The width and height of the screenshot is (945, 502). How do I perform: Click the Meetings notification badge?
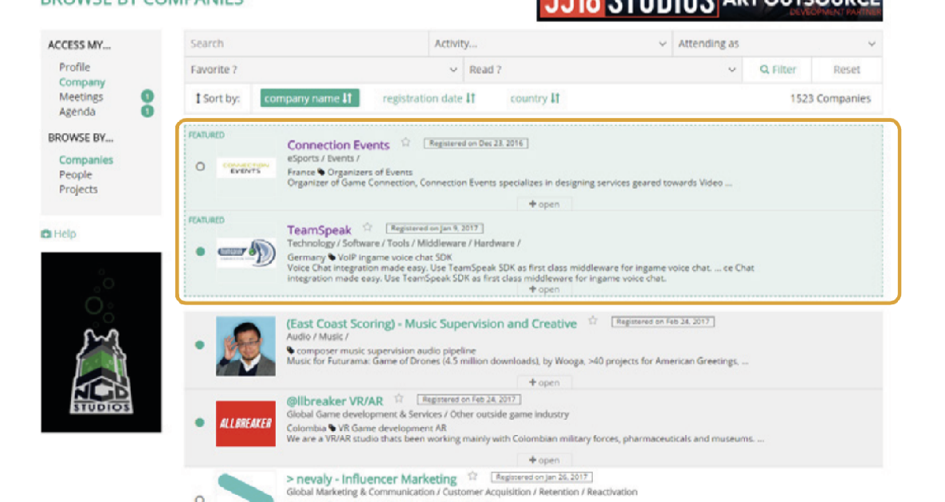coord(147,96)
